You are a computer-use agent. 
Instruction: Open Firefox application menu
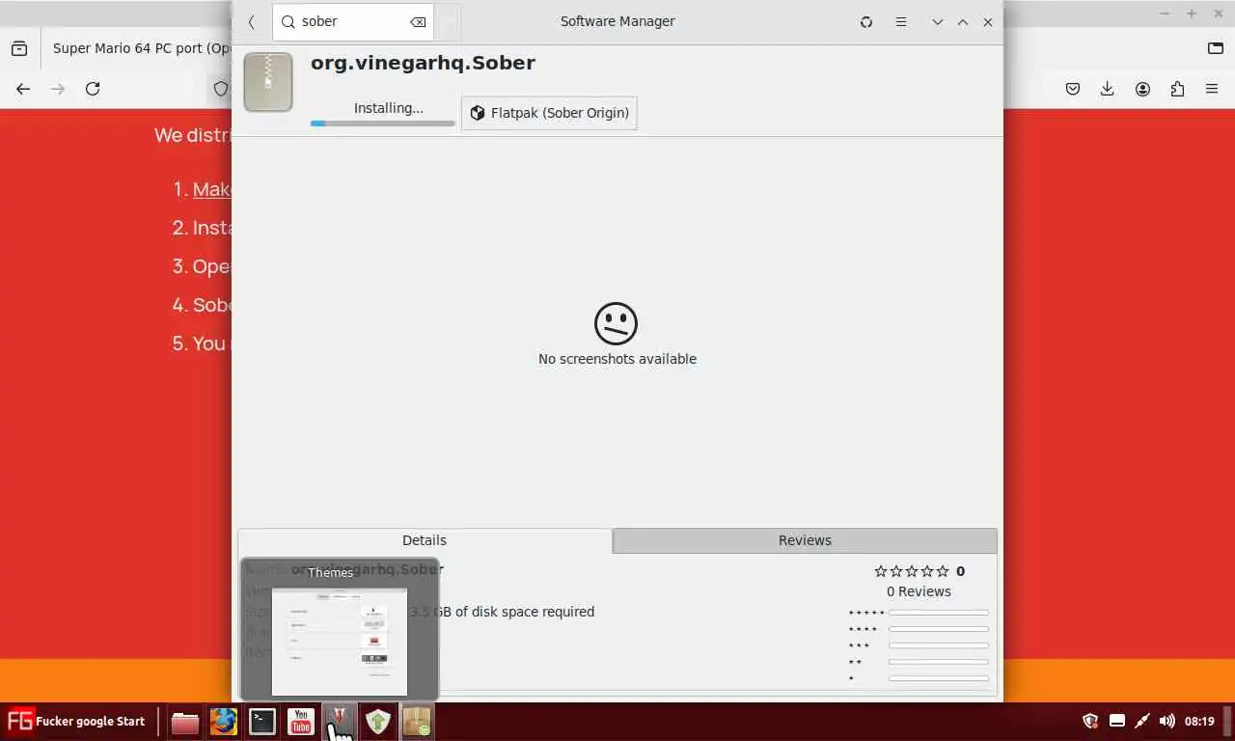(1212, 89)
